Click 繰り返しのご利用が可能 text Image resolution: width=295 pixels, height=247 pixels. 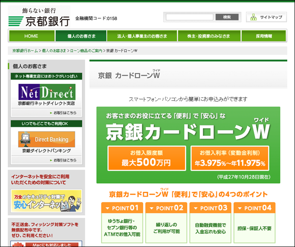[x=167, y=228]
